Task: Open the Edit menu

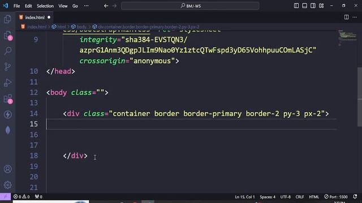Action: click(28, 6)
